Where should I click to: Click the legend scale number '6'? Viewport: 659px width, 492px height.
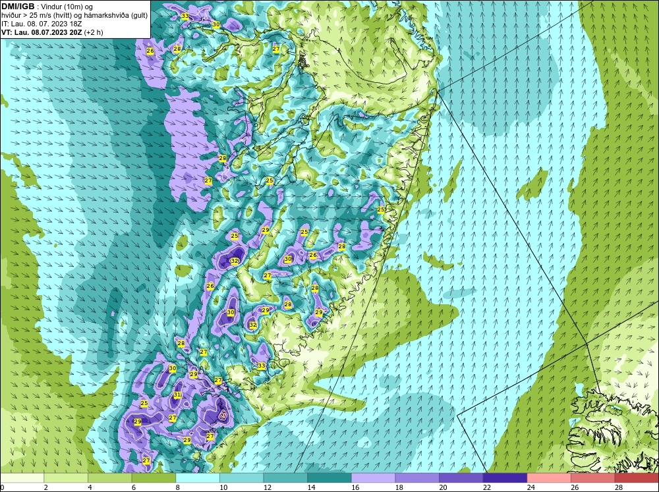[x=133, y=487]
